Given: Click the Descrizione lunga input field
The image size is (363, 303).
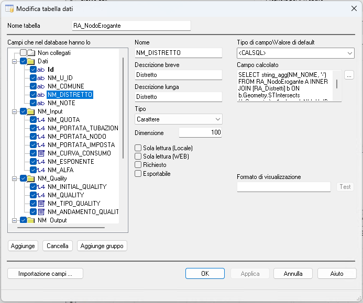Looking at the screenshot, I should click(x=179, y=97).
